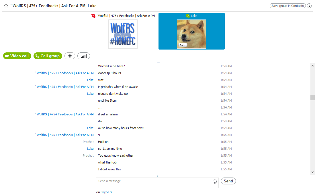Click sender WolfRS beside message '9'
The width and height of the screenshot is (315, 195).
coord(64,135)
